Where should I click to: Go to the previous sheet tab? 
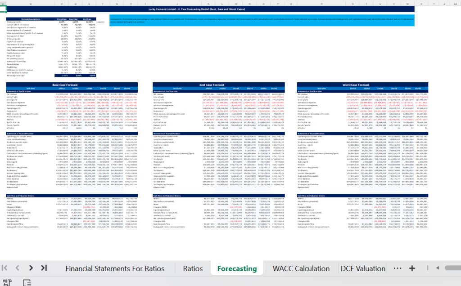tap(18, 268)
